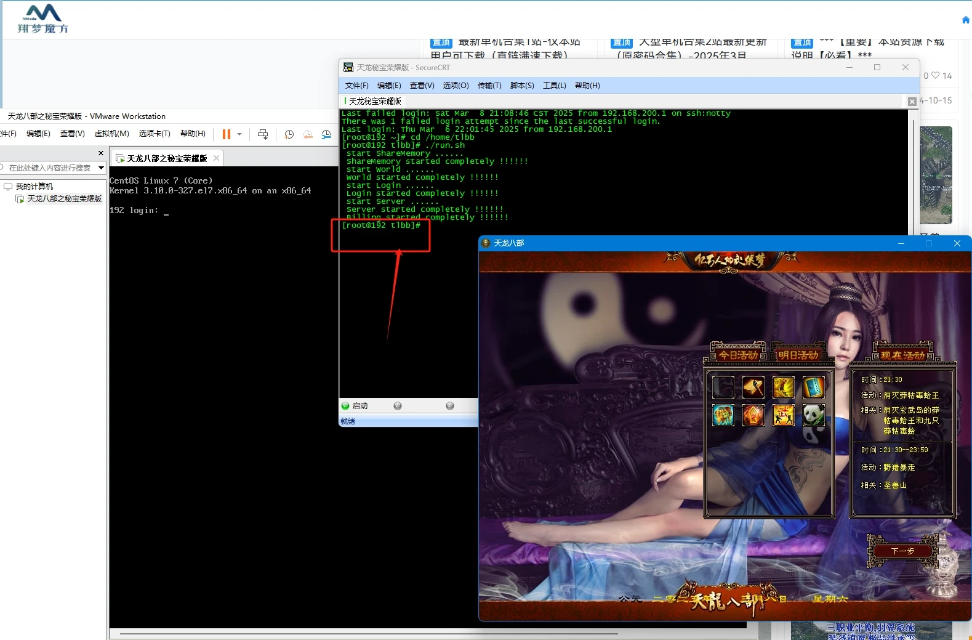Click the teal book activity icon
Image resolution: width=972 pixels, height=640 pixels.
pos(814,387)
